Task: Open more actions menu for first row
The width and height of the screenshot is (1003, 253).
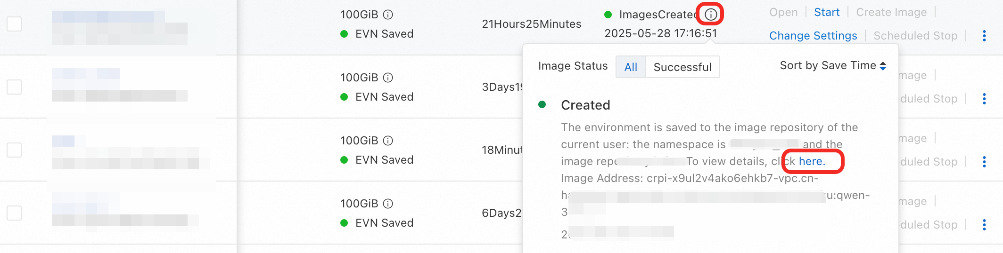Action: pos(984,36)
